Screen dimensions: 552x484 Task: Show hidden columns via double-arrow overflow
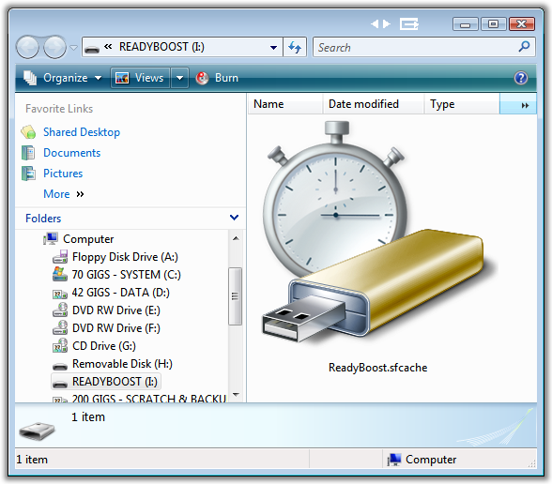(525, 105)
